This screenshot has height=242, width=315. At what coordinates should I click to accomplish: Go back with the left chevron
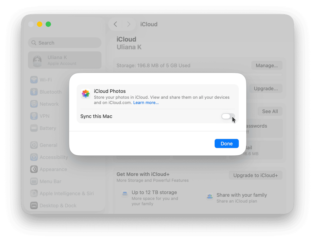115,24
